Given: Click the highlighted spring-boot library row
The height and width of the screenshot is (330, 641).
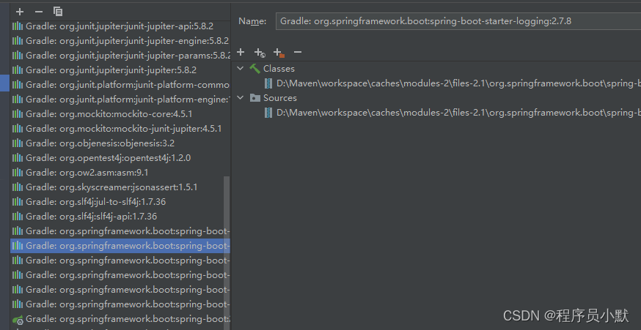Looking at the screenshot, I should tap(120, 246).
